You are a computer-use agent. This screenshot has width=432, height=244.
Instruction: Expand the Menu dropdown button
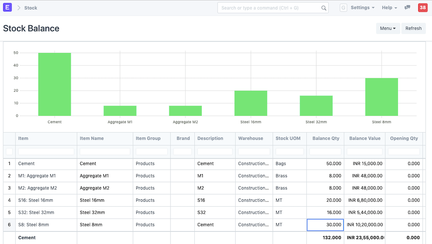(388, 28)
